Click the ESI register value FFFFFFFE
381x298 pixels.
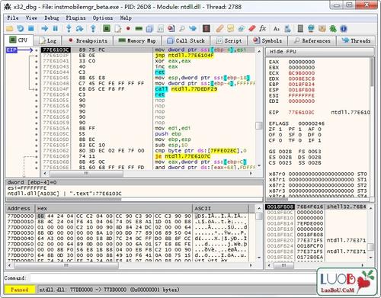coord(302,95)
